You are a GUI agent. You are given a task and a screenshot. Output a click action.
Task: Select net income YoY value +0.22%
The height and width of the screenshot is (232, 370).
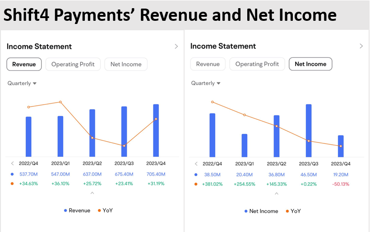[x=309, y=184]
